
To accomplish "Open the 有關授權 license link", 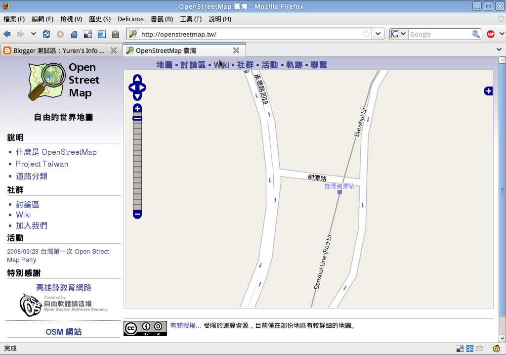I will pos(186,326).
